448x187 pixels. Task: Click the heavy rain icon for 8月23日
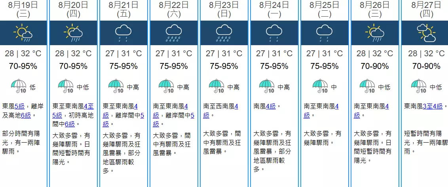(224, 33)
